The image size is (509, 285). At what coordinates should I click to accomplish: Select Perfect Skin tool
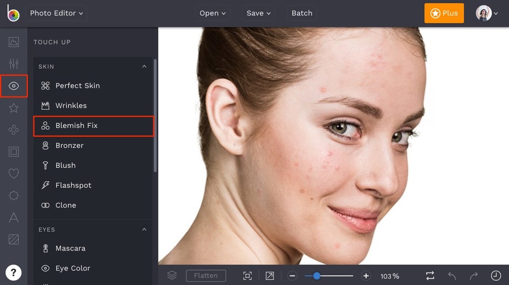93,86
